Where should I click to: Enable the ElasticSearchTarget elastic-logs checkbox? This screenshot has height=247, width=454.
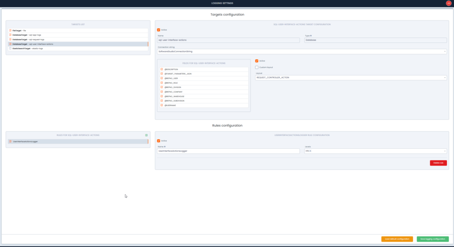coord(10,49)
